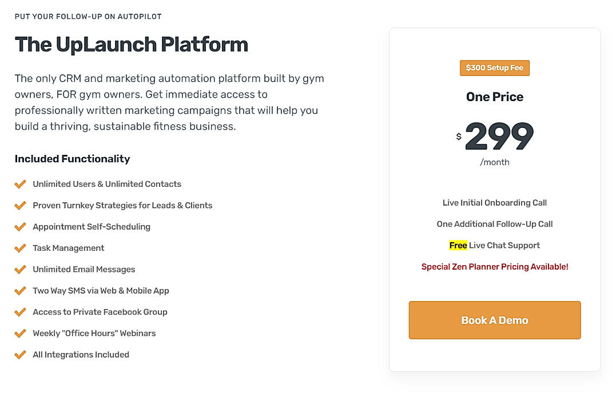Open Special Zen Planner Pricing Available link
This screenshot has width=612, height=417.
(494, 266)
